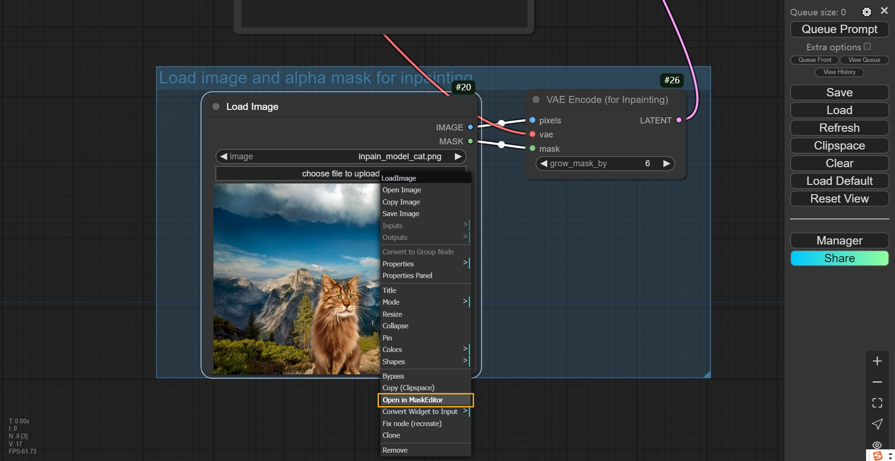Select Remove in the context menu

(426, 450)
